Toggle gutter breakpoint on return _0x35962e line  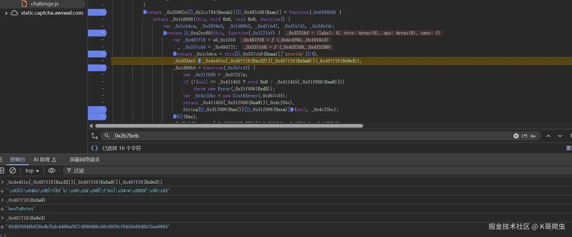click(x=97, y=12)
